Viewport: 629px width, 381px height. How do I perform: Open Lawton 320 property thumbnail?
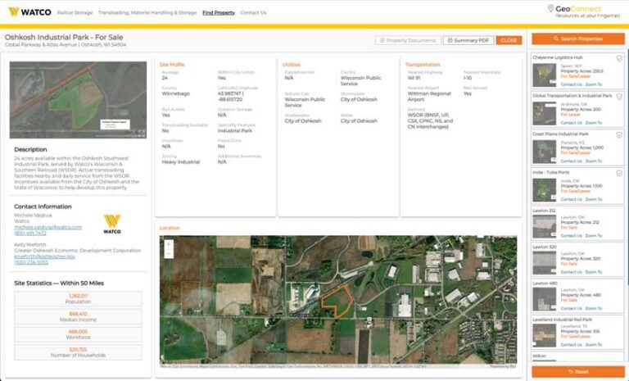tap(545, 262)
